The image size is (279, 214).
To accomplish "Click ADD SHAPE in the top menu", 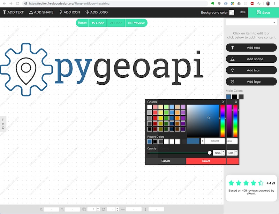I will tap(41, 12).
